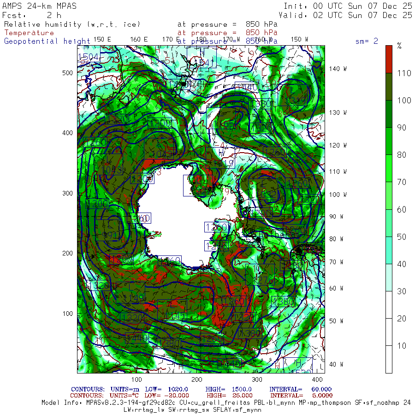Click the olive 100–110% colorbar segment
Image resolution: width=415 pixels, height=415 pixels.
389,87
